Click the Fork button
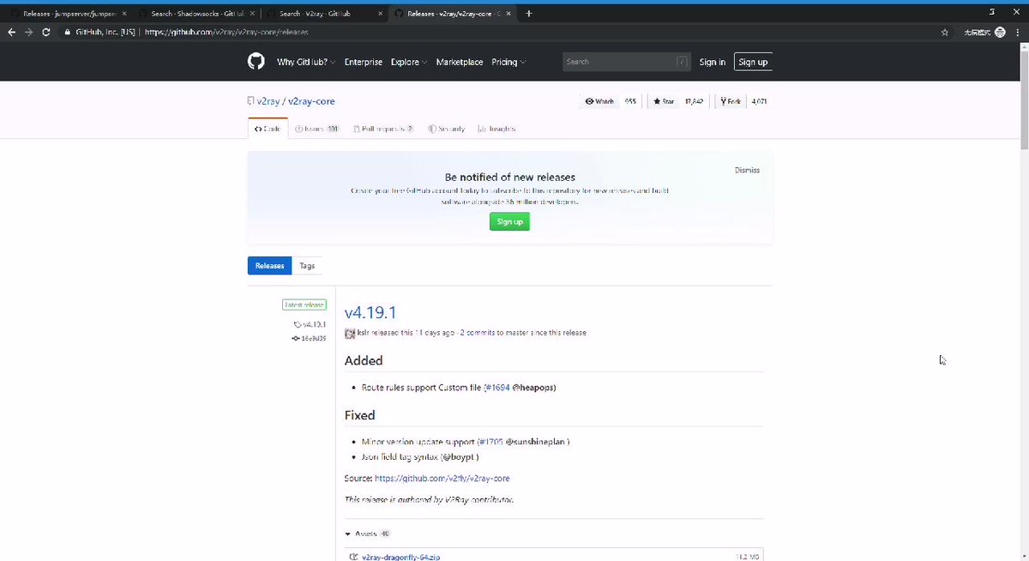 pos(731,101)
